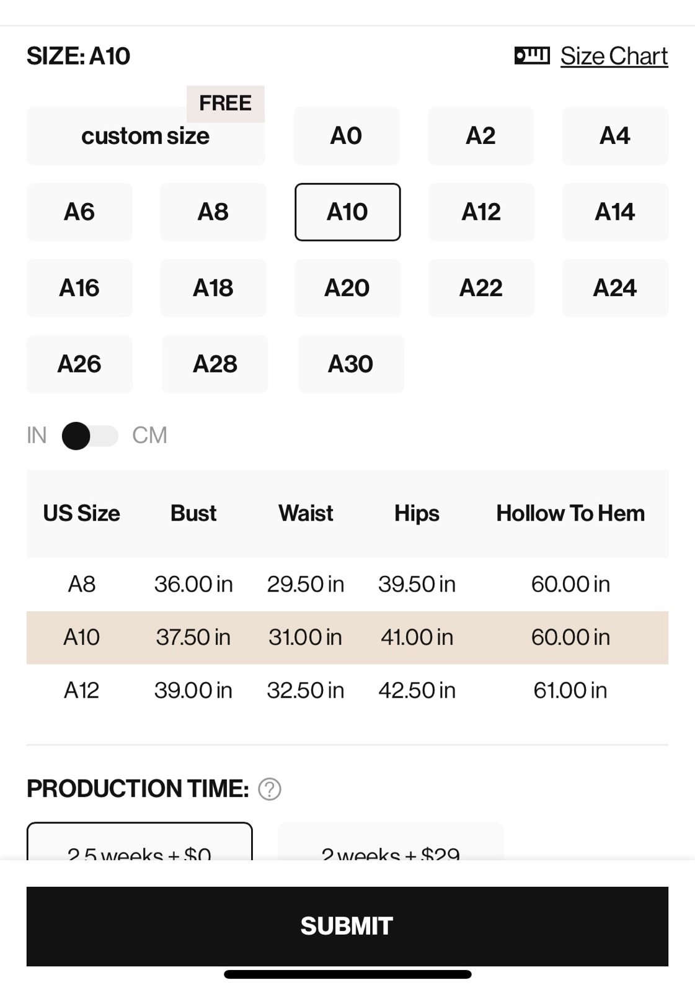The height and width of the screenshot is (993, 695).
Task: Pick size A14
Action: [615, 212]
